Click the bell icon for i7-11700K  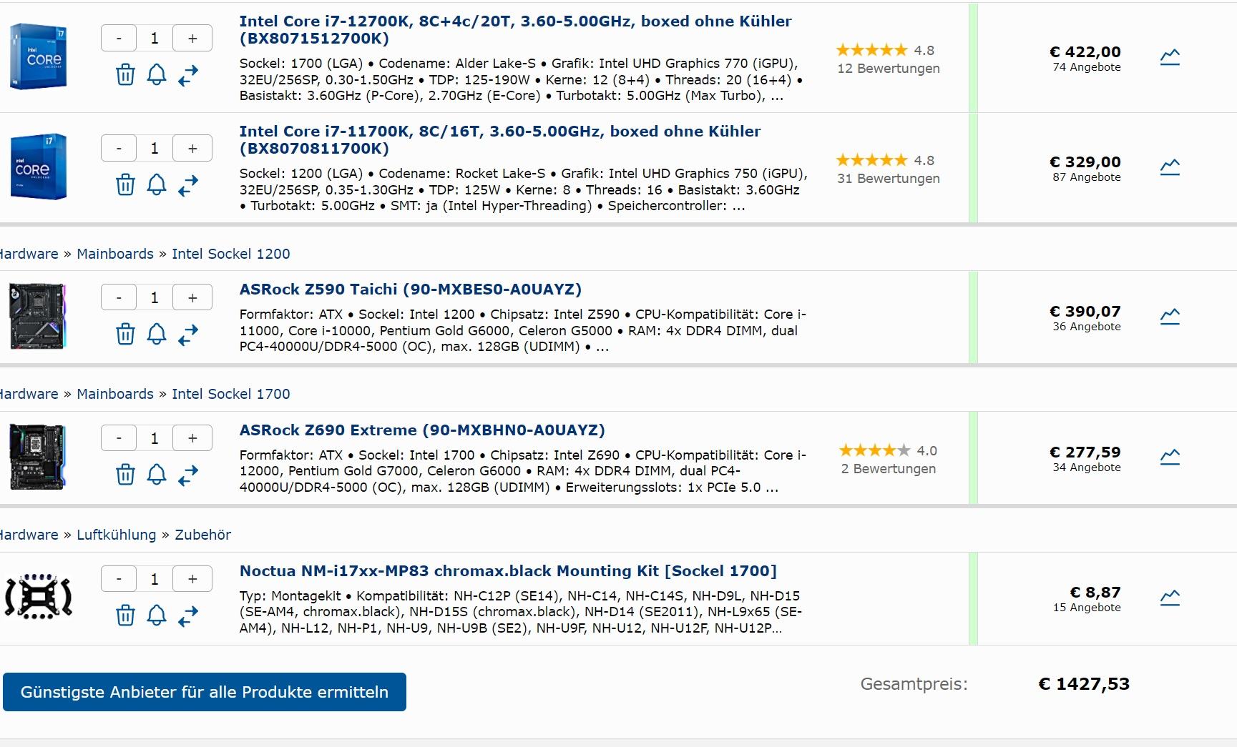pyautogui.click(x=157, y=184)
